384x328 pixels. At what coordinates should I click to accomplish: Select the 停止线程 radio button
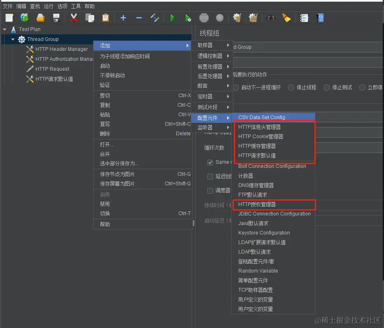[x=291, y=87]
